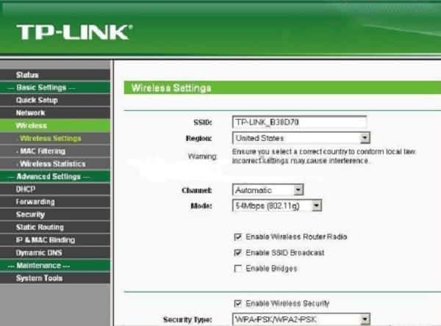Open the Region dropdown
This screenshot has width=441, height=326.
pos(301,138)
